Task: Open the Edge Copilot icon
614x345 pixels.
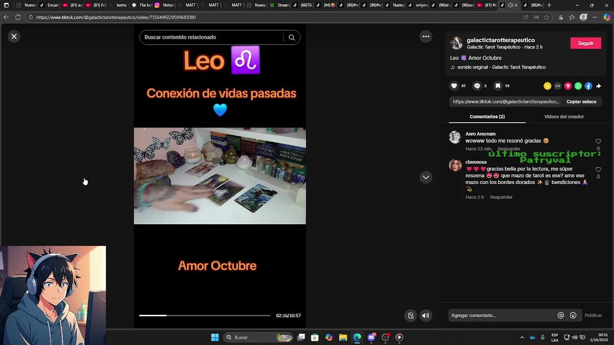Action: coord(607,17)
